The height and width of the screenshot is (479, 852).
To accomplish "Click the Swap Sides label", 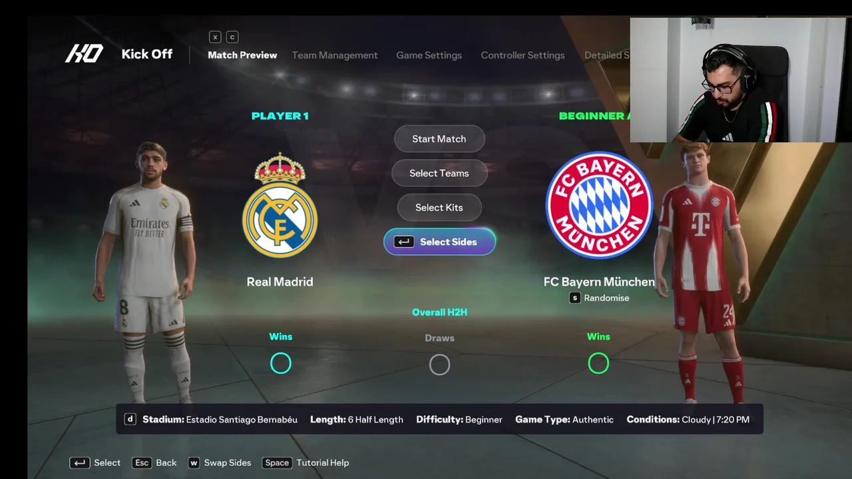I will pos(228,463).
